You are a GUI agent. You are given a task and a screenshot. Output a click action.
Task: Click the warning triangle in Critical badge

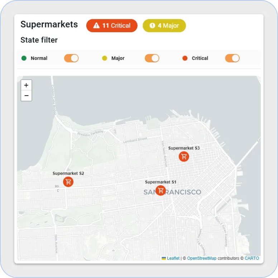(96, 26)
